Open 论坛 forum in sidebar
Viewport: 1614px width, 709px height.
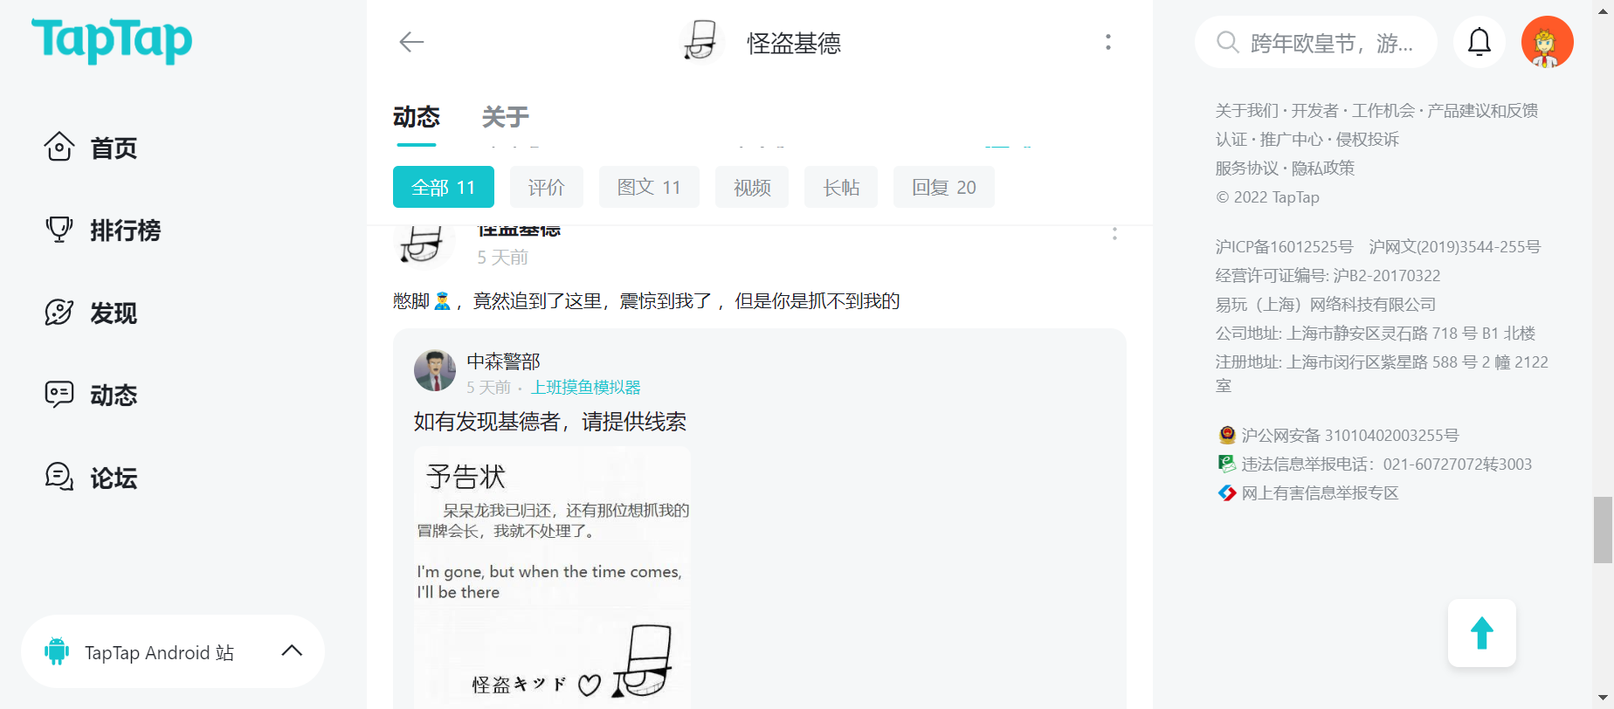(x=92, y=478)
